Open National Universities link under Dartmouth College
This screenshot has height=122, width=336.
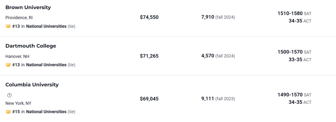[x=46, y=65]
